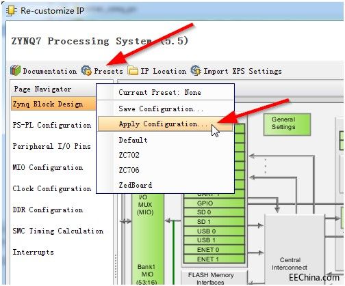Click the ENET 1 peripheral block
The image size is (345, 286).
click(x=214, y=259)
